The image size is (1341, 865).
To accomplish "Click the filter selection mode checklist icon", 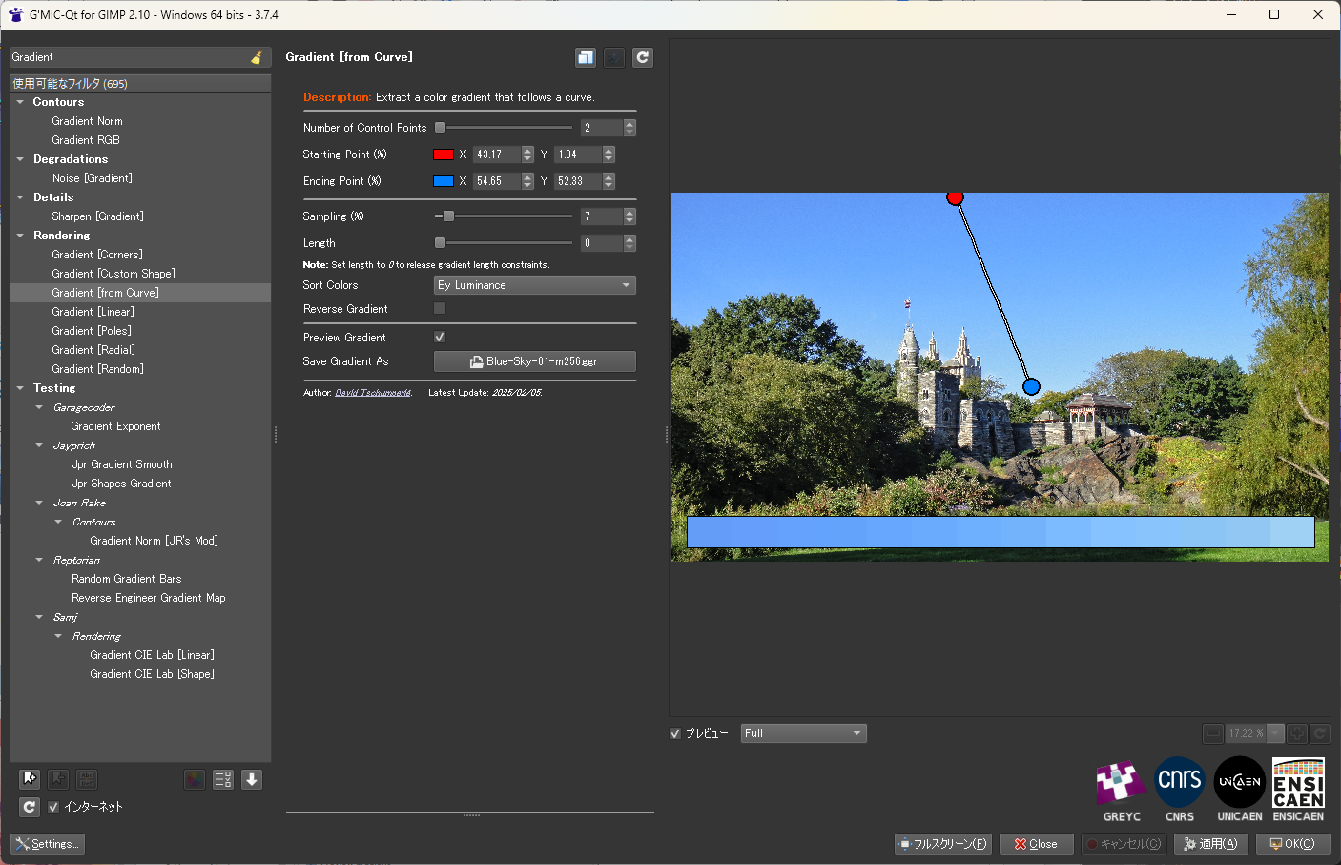I will (222, 779).
